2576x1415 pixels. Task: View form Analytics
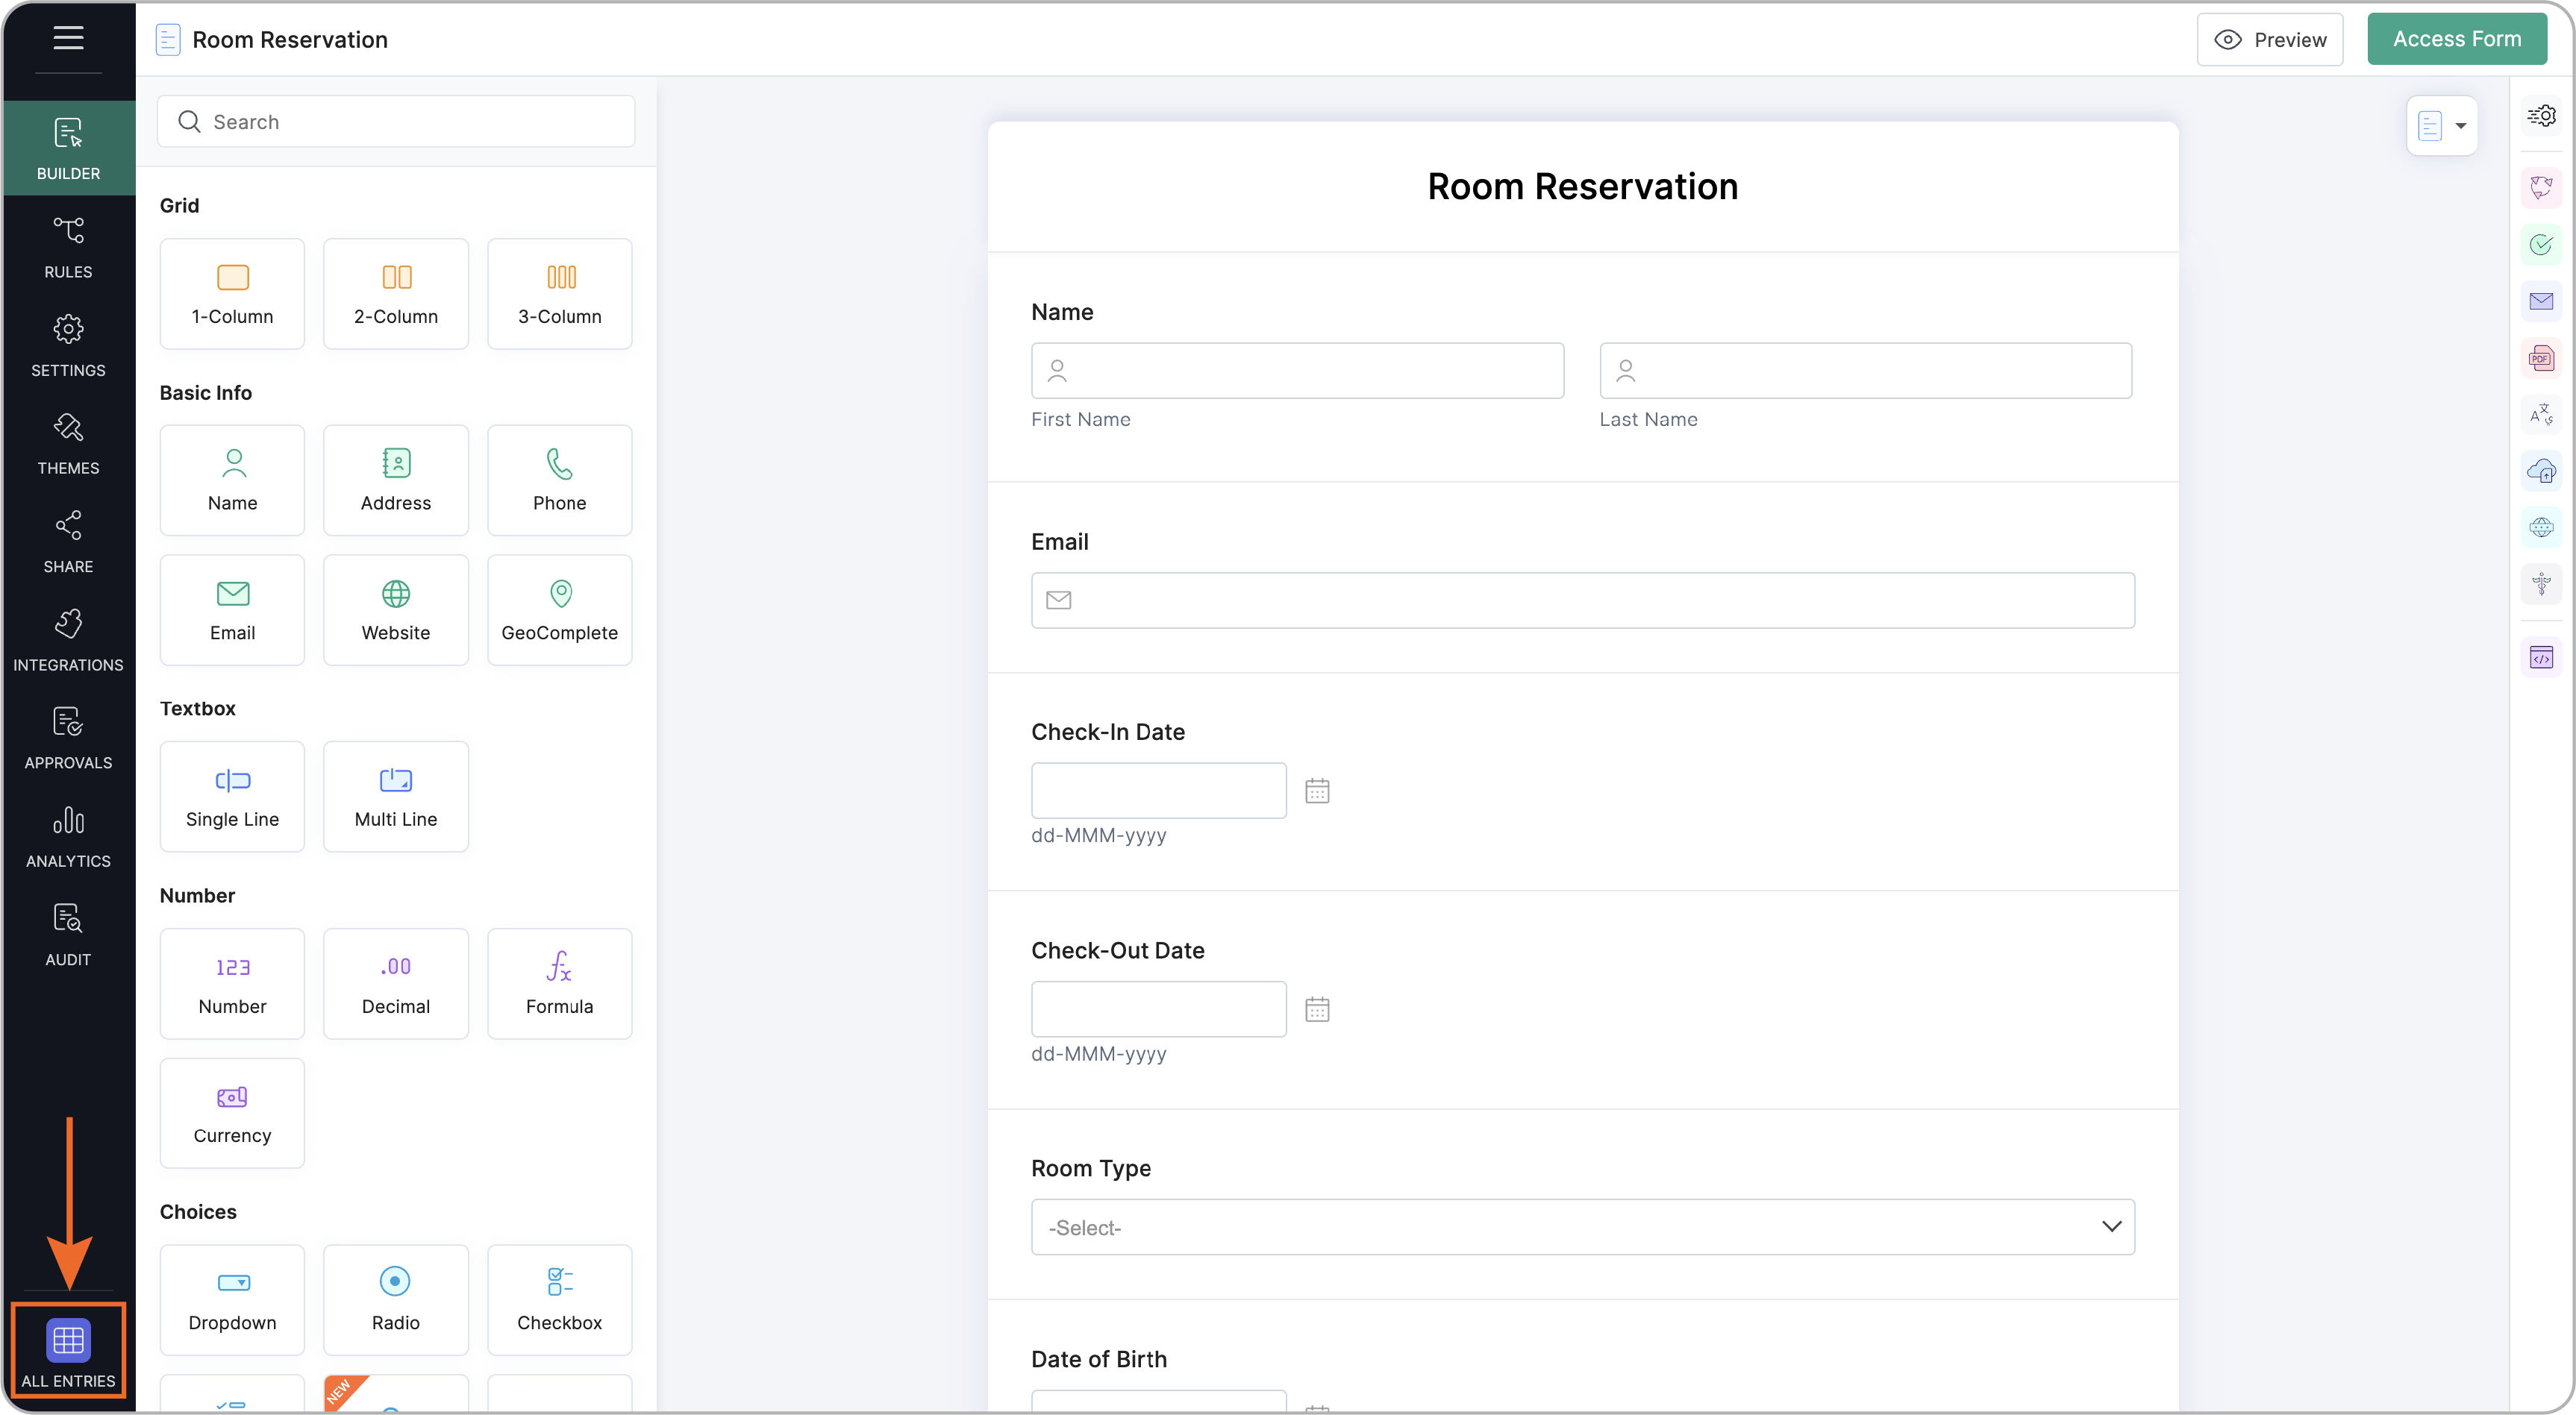[x=68, y=836]
